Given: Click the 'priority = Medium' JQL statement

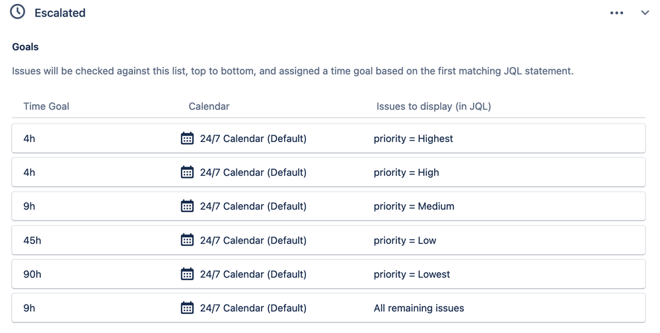Looking at the screenshot, I should [414, 206].
